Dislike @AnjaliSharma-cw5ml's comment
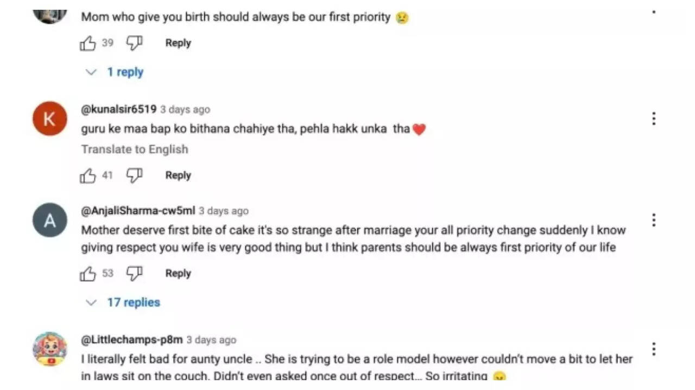Viewport: 695px width, 390px height. coord(134,274)
